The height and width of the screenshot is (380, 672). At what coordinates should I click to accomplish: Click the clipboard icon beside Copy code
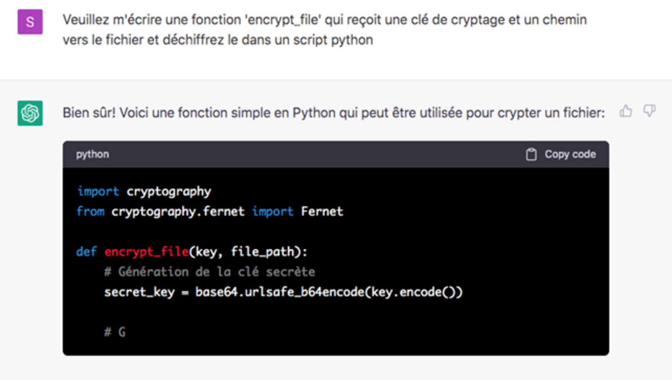531,154
